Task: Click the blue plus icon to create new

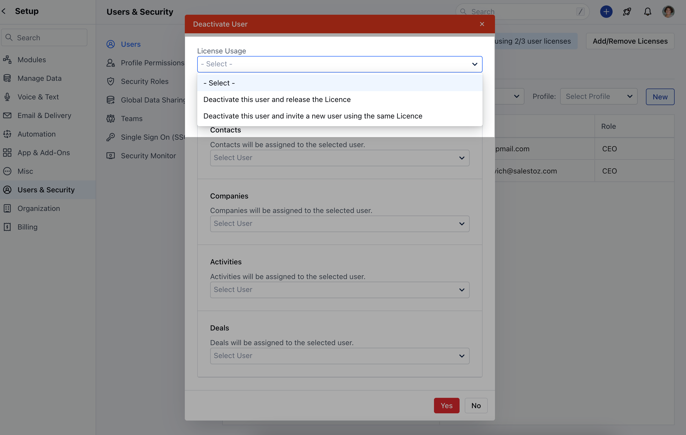Action: (x=606, y=12)
